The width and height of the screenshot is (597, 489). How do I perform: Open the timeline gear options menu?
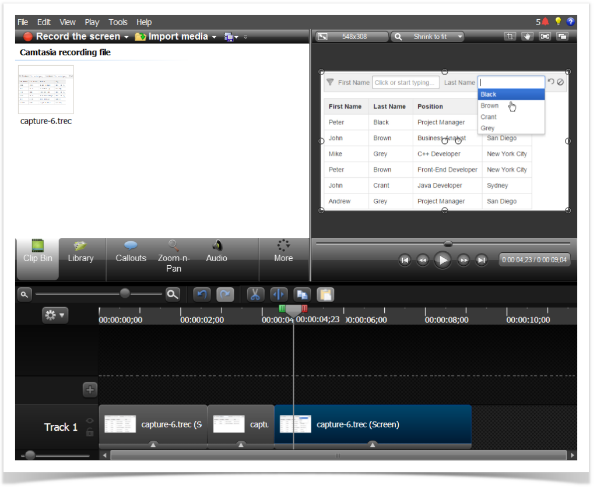pos(54,315)
